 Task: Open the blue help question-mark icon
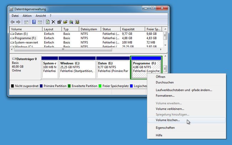point(34,22)
